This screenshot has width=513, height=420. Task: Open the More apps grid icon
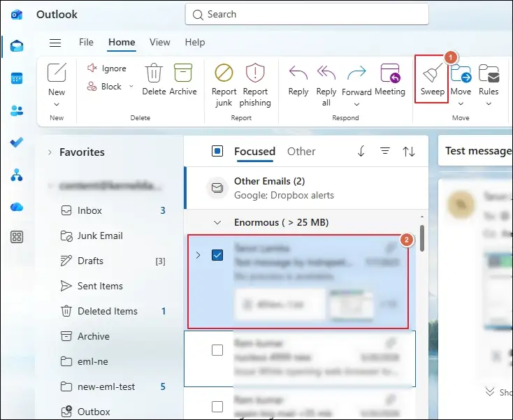(x=17, y=237)
